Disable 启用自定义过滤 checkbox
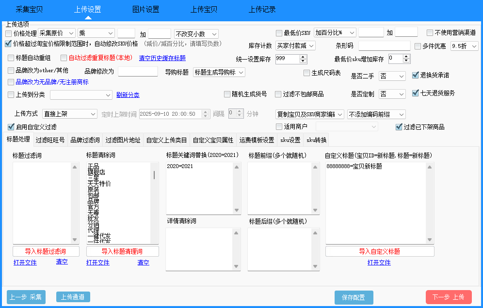The image size is (483, 308). click(x=11, y=127)
